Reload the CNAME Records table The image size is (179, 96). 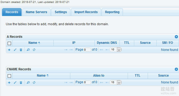[x=34, y=82]
